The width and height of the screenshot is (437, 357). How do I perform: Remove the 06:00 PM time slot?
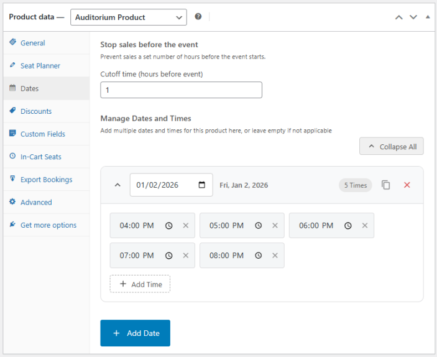pyautogui.click(x=364, y=226)
